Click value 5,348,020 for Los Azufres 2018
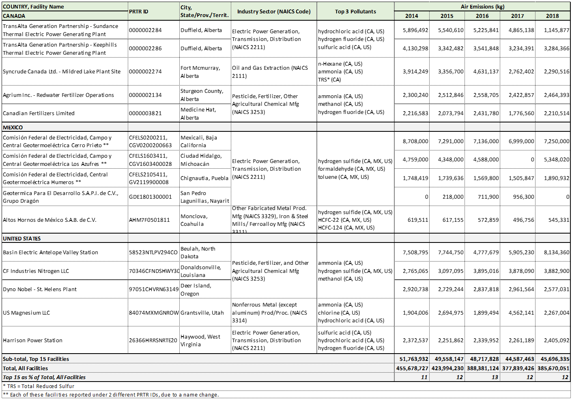This screenshot has height=399, width=572. pyautogui.click(x=557, y=159)
